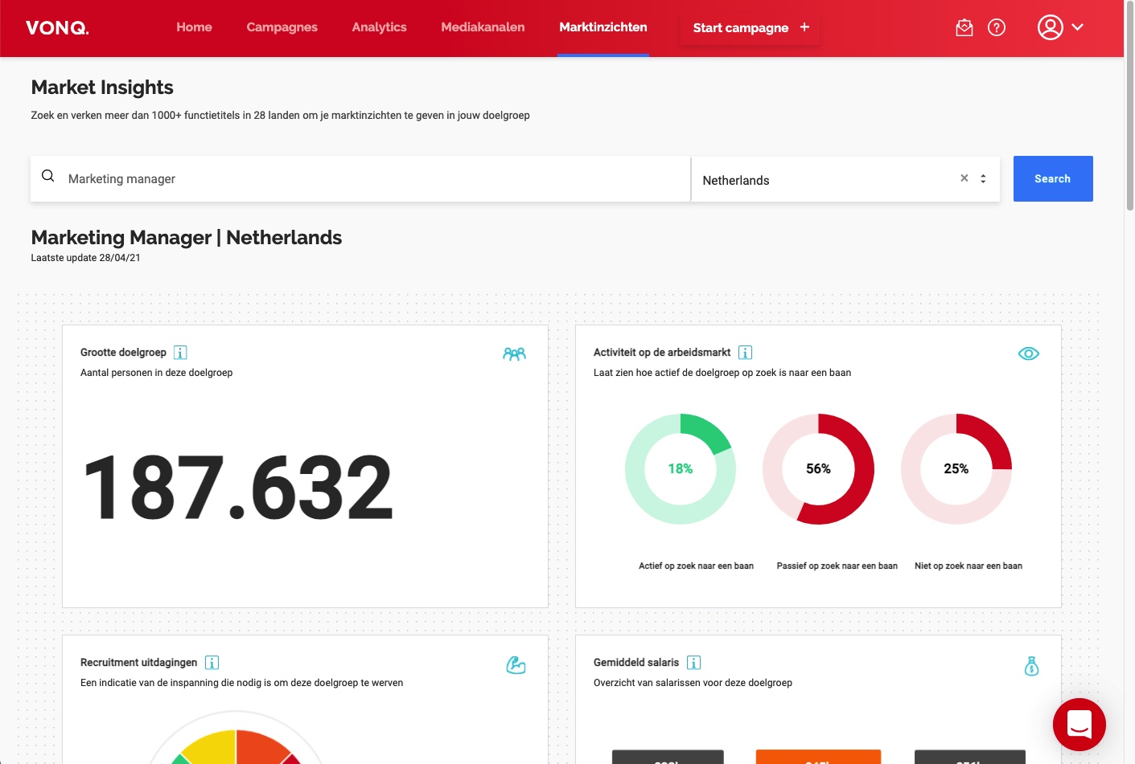Click the 'Marketing Manager | Netherlands' heading
The height and width of the screenshot is (764, 1135).
click(186, 238)
